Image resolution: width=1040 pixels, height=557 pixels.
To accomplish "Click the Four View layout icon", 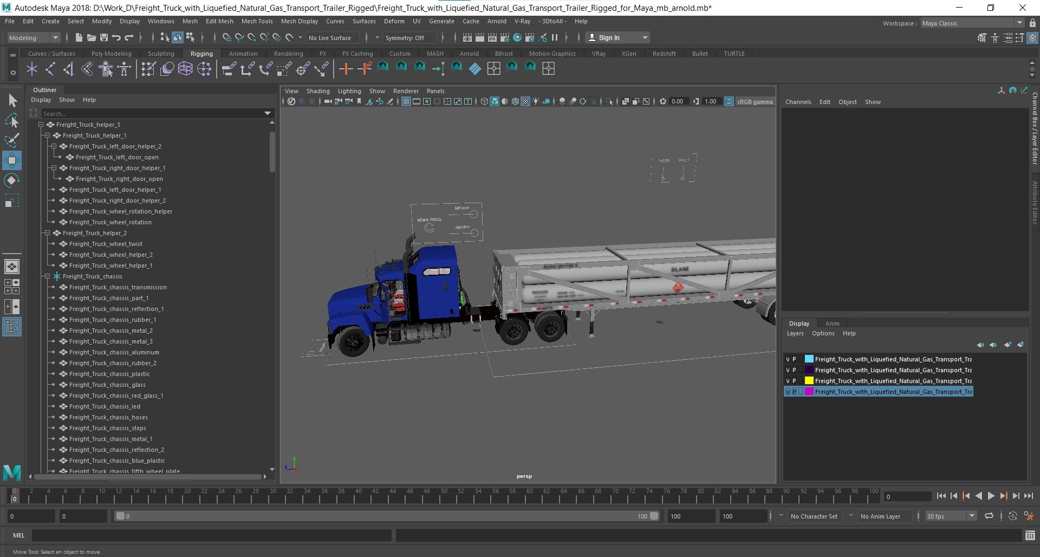I will [x=12, y=287].
